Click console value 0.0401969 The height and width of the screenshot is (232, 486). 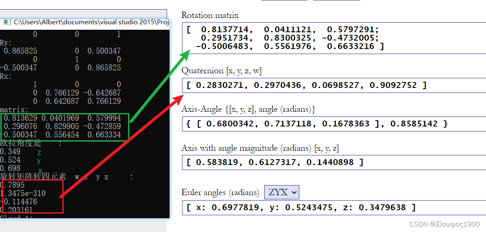pos(60,118)
